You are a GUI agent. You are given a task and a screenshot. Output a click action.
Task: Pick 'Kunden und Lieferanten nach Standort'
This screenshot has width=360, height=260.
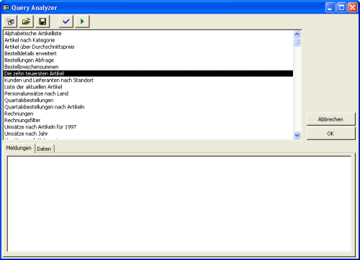148,80
